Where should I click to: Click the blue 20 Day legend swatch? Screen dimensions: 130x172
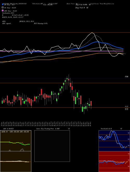coord(3,4)
